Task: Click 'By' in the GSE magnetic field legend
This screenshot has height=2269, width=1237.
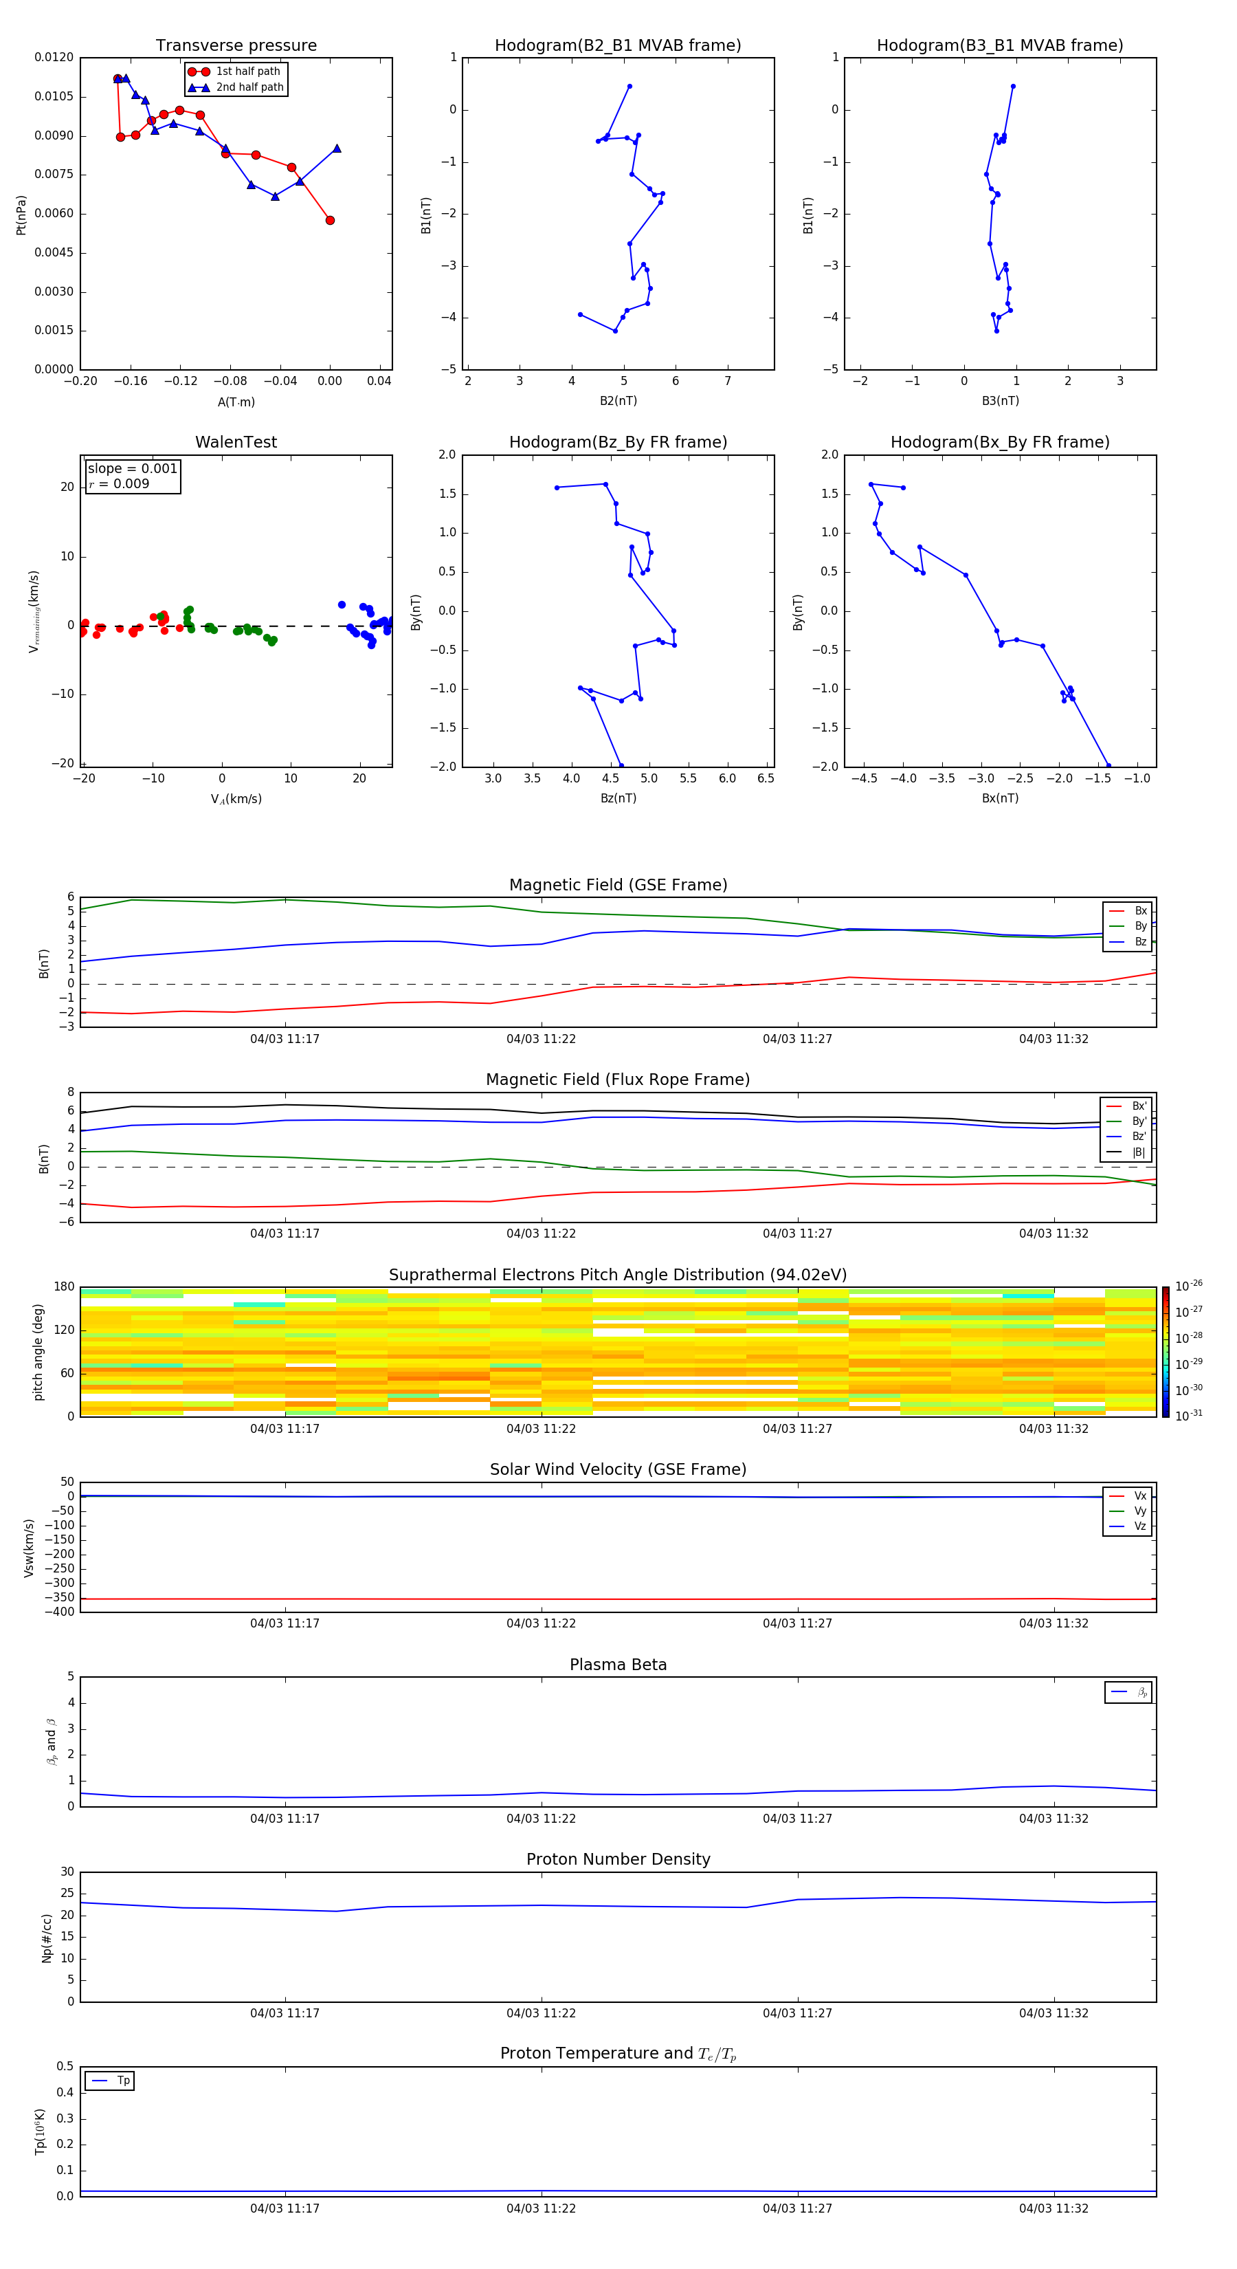Action: (x=1140, y=927)
